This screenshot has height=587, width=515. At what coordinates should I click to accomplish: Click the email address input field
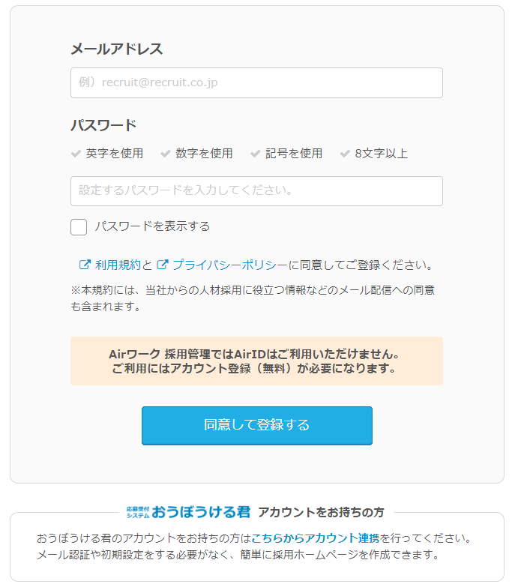click(x=256, y=82)
